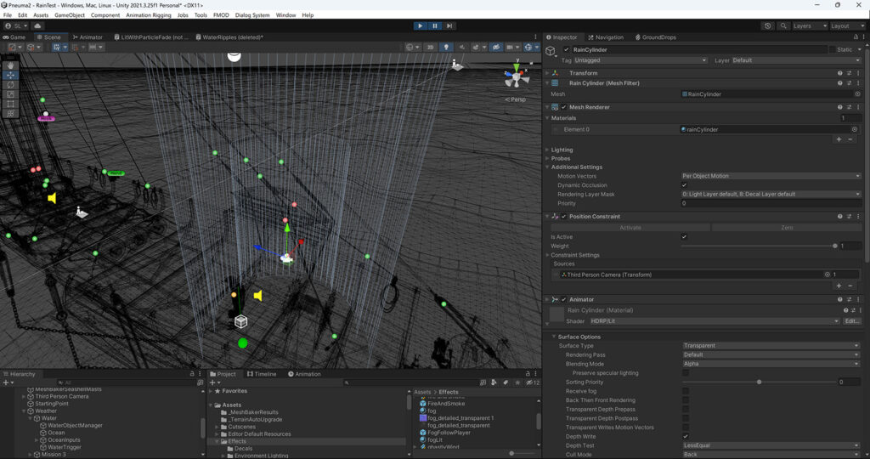
Task: Uncheck the Depth Write checkbox
Action: 685,436
